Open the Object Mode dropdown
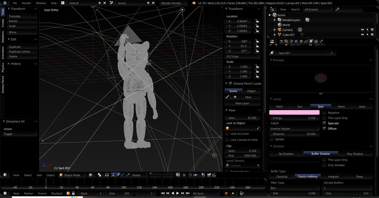This screenshot has width=379, height=198. coord(72,175)
